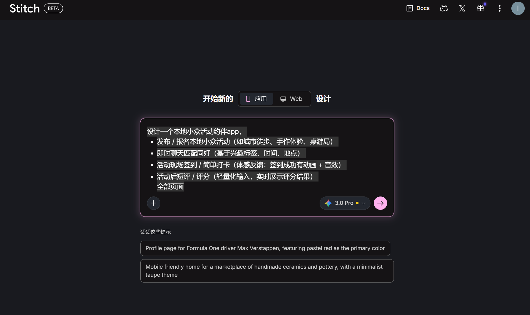This screenshot has height=315, width=530.
Task: Switch to Web design mode
Action: click(292, 99)
